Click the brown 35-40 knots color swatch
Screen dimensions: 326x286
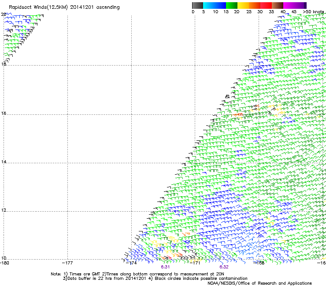278,5
